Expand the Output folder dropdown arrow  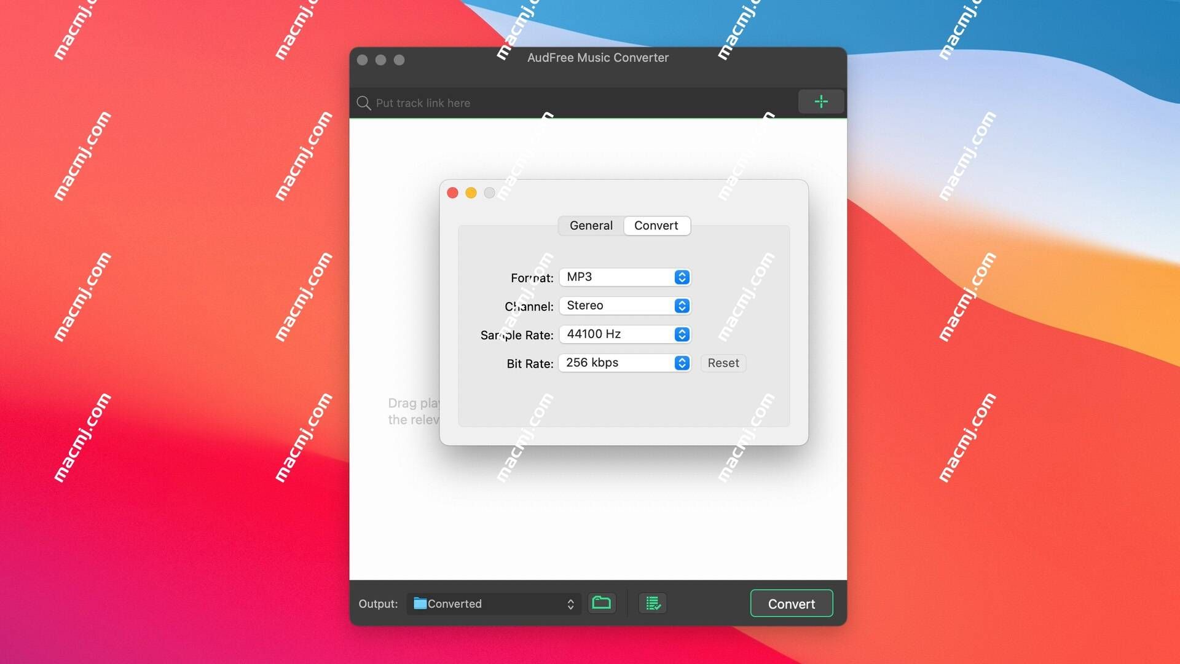(x=570, y=603)
